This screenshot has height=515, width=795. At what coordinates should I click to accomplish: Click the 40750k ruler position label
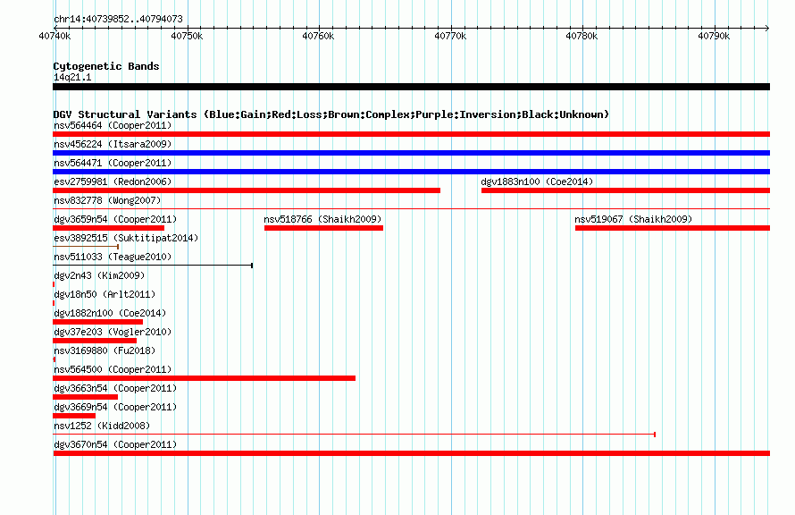pos(187,36)
